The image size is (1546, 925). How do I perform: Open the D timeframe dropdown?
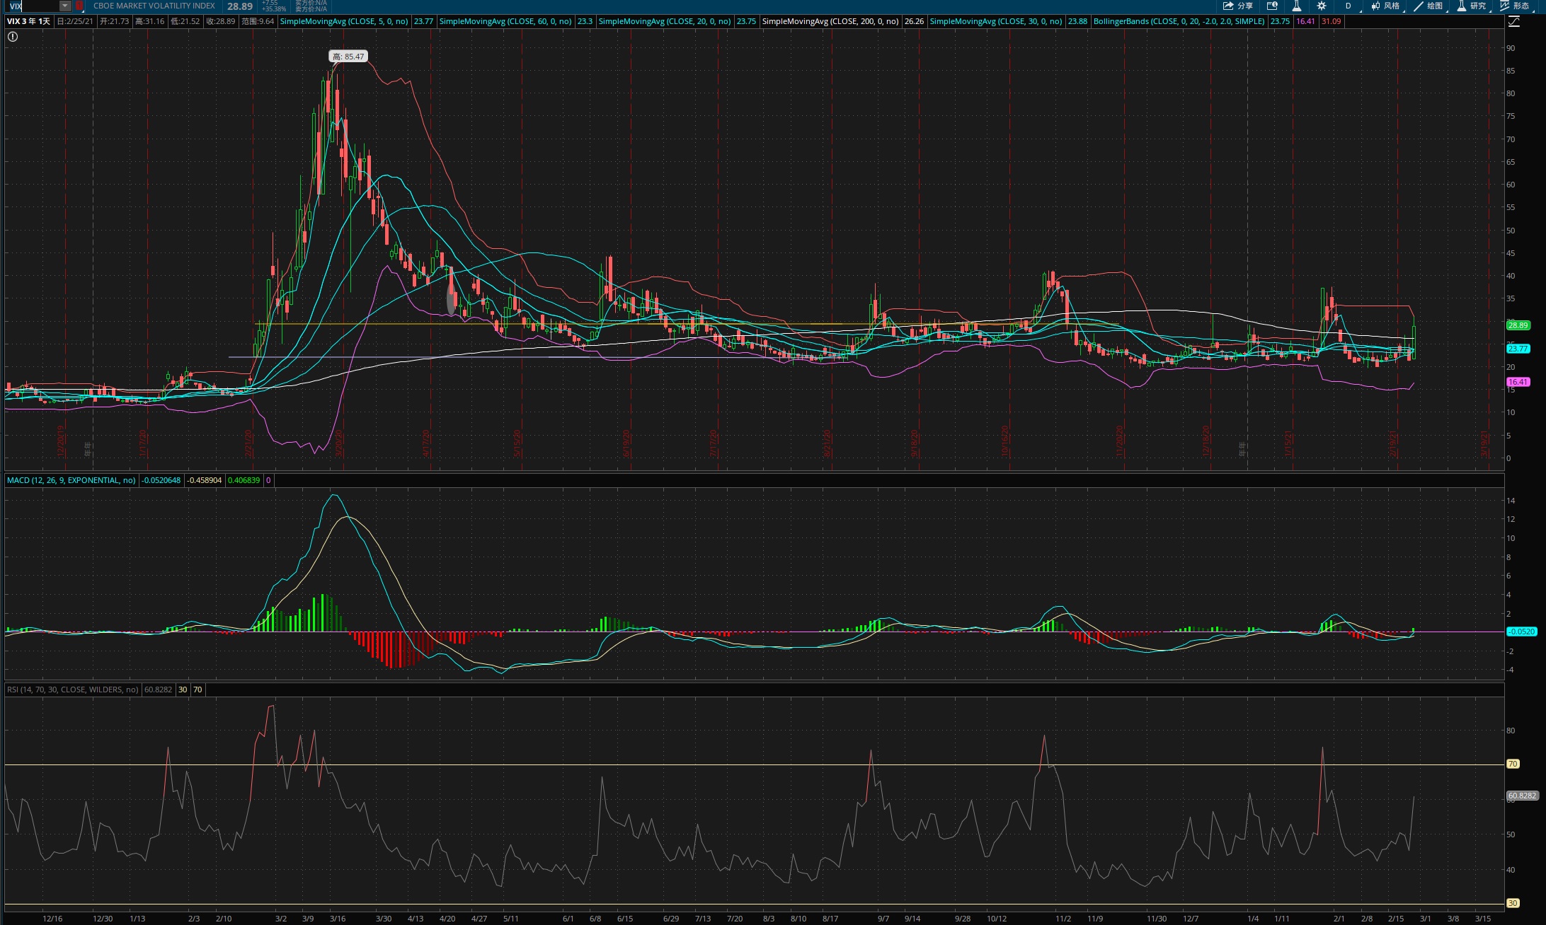coord(1349,6)
